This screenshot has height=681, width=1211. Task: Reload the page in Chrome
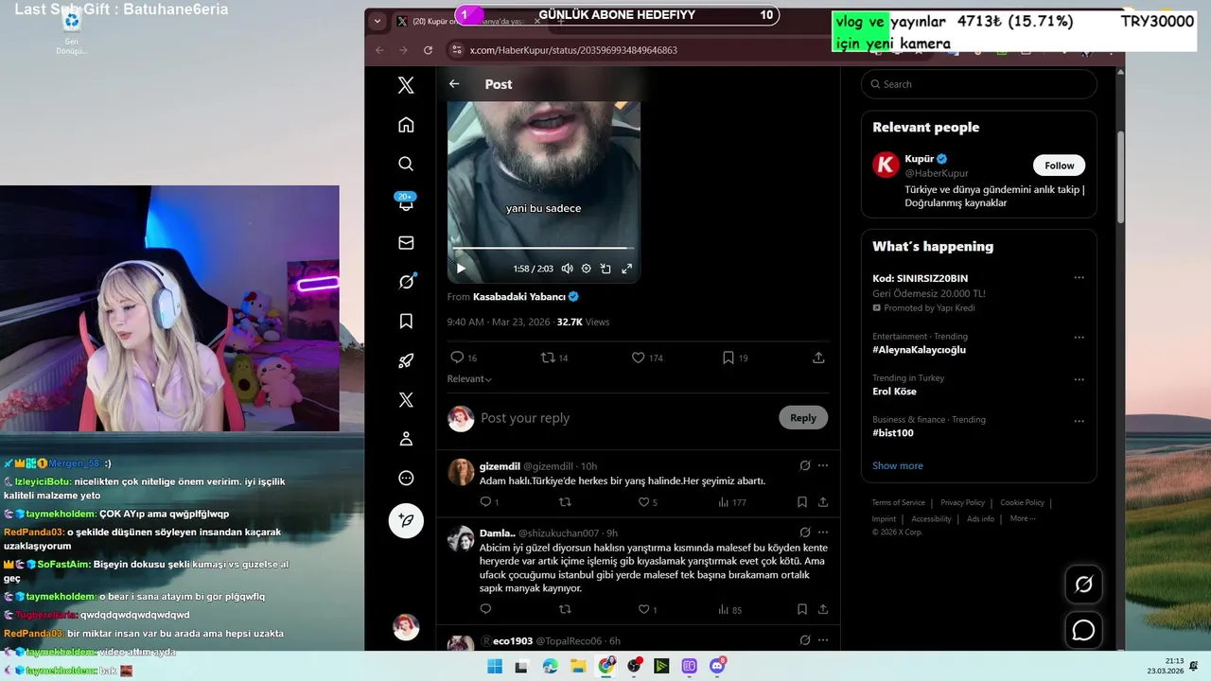[428, 50]
